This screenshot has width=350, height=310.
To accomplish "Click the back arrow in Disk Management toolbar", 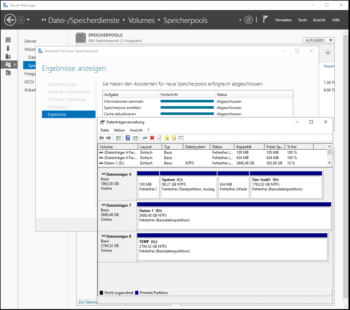I will (101, 138).
